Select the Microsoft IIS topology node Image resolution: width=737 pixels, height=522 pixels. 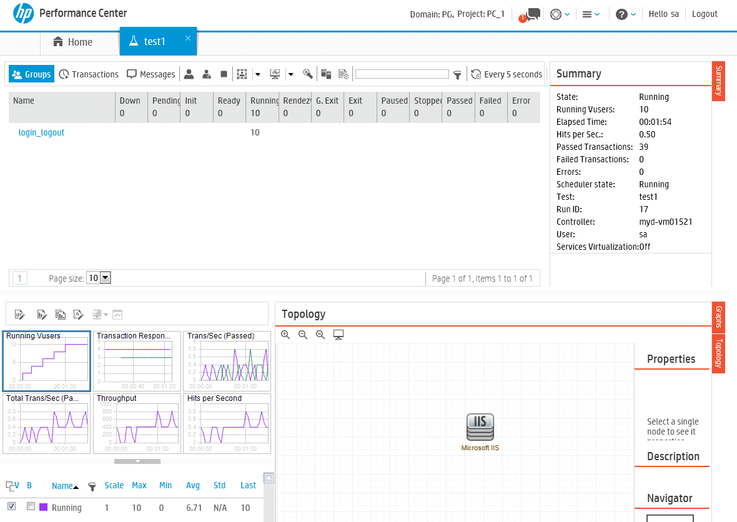click(x=480, y=432)
